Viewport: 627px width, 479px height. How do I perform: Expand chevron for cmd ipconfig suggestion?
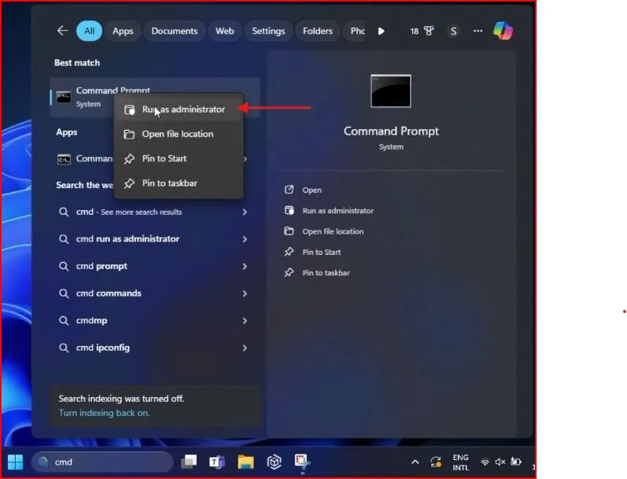(x=245, y=348)
